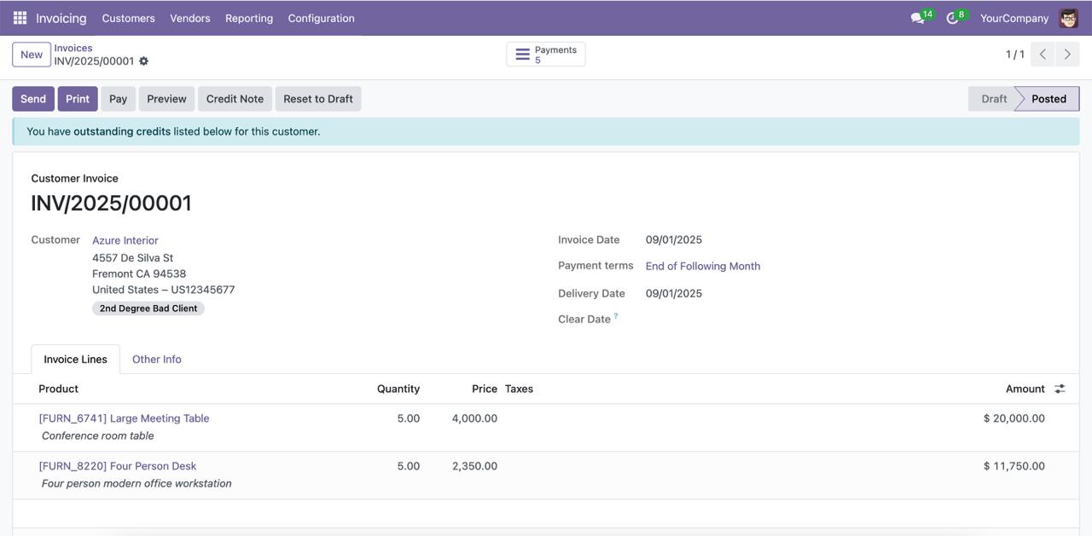Click the Conference room table description
The width and height of the screenshot is (1092, 536).
pos(98,435)
